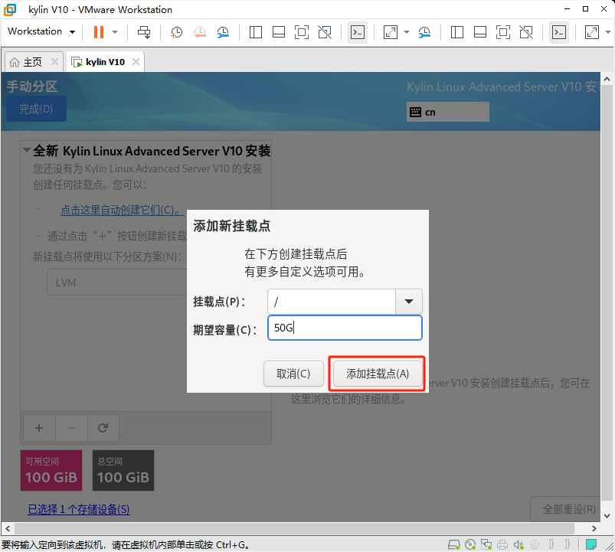Click the vertical scrollbar down arrow
Image resolution: width=615 pixels, height=552 pixels.
(607, 515)
